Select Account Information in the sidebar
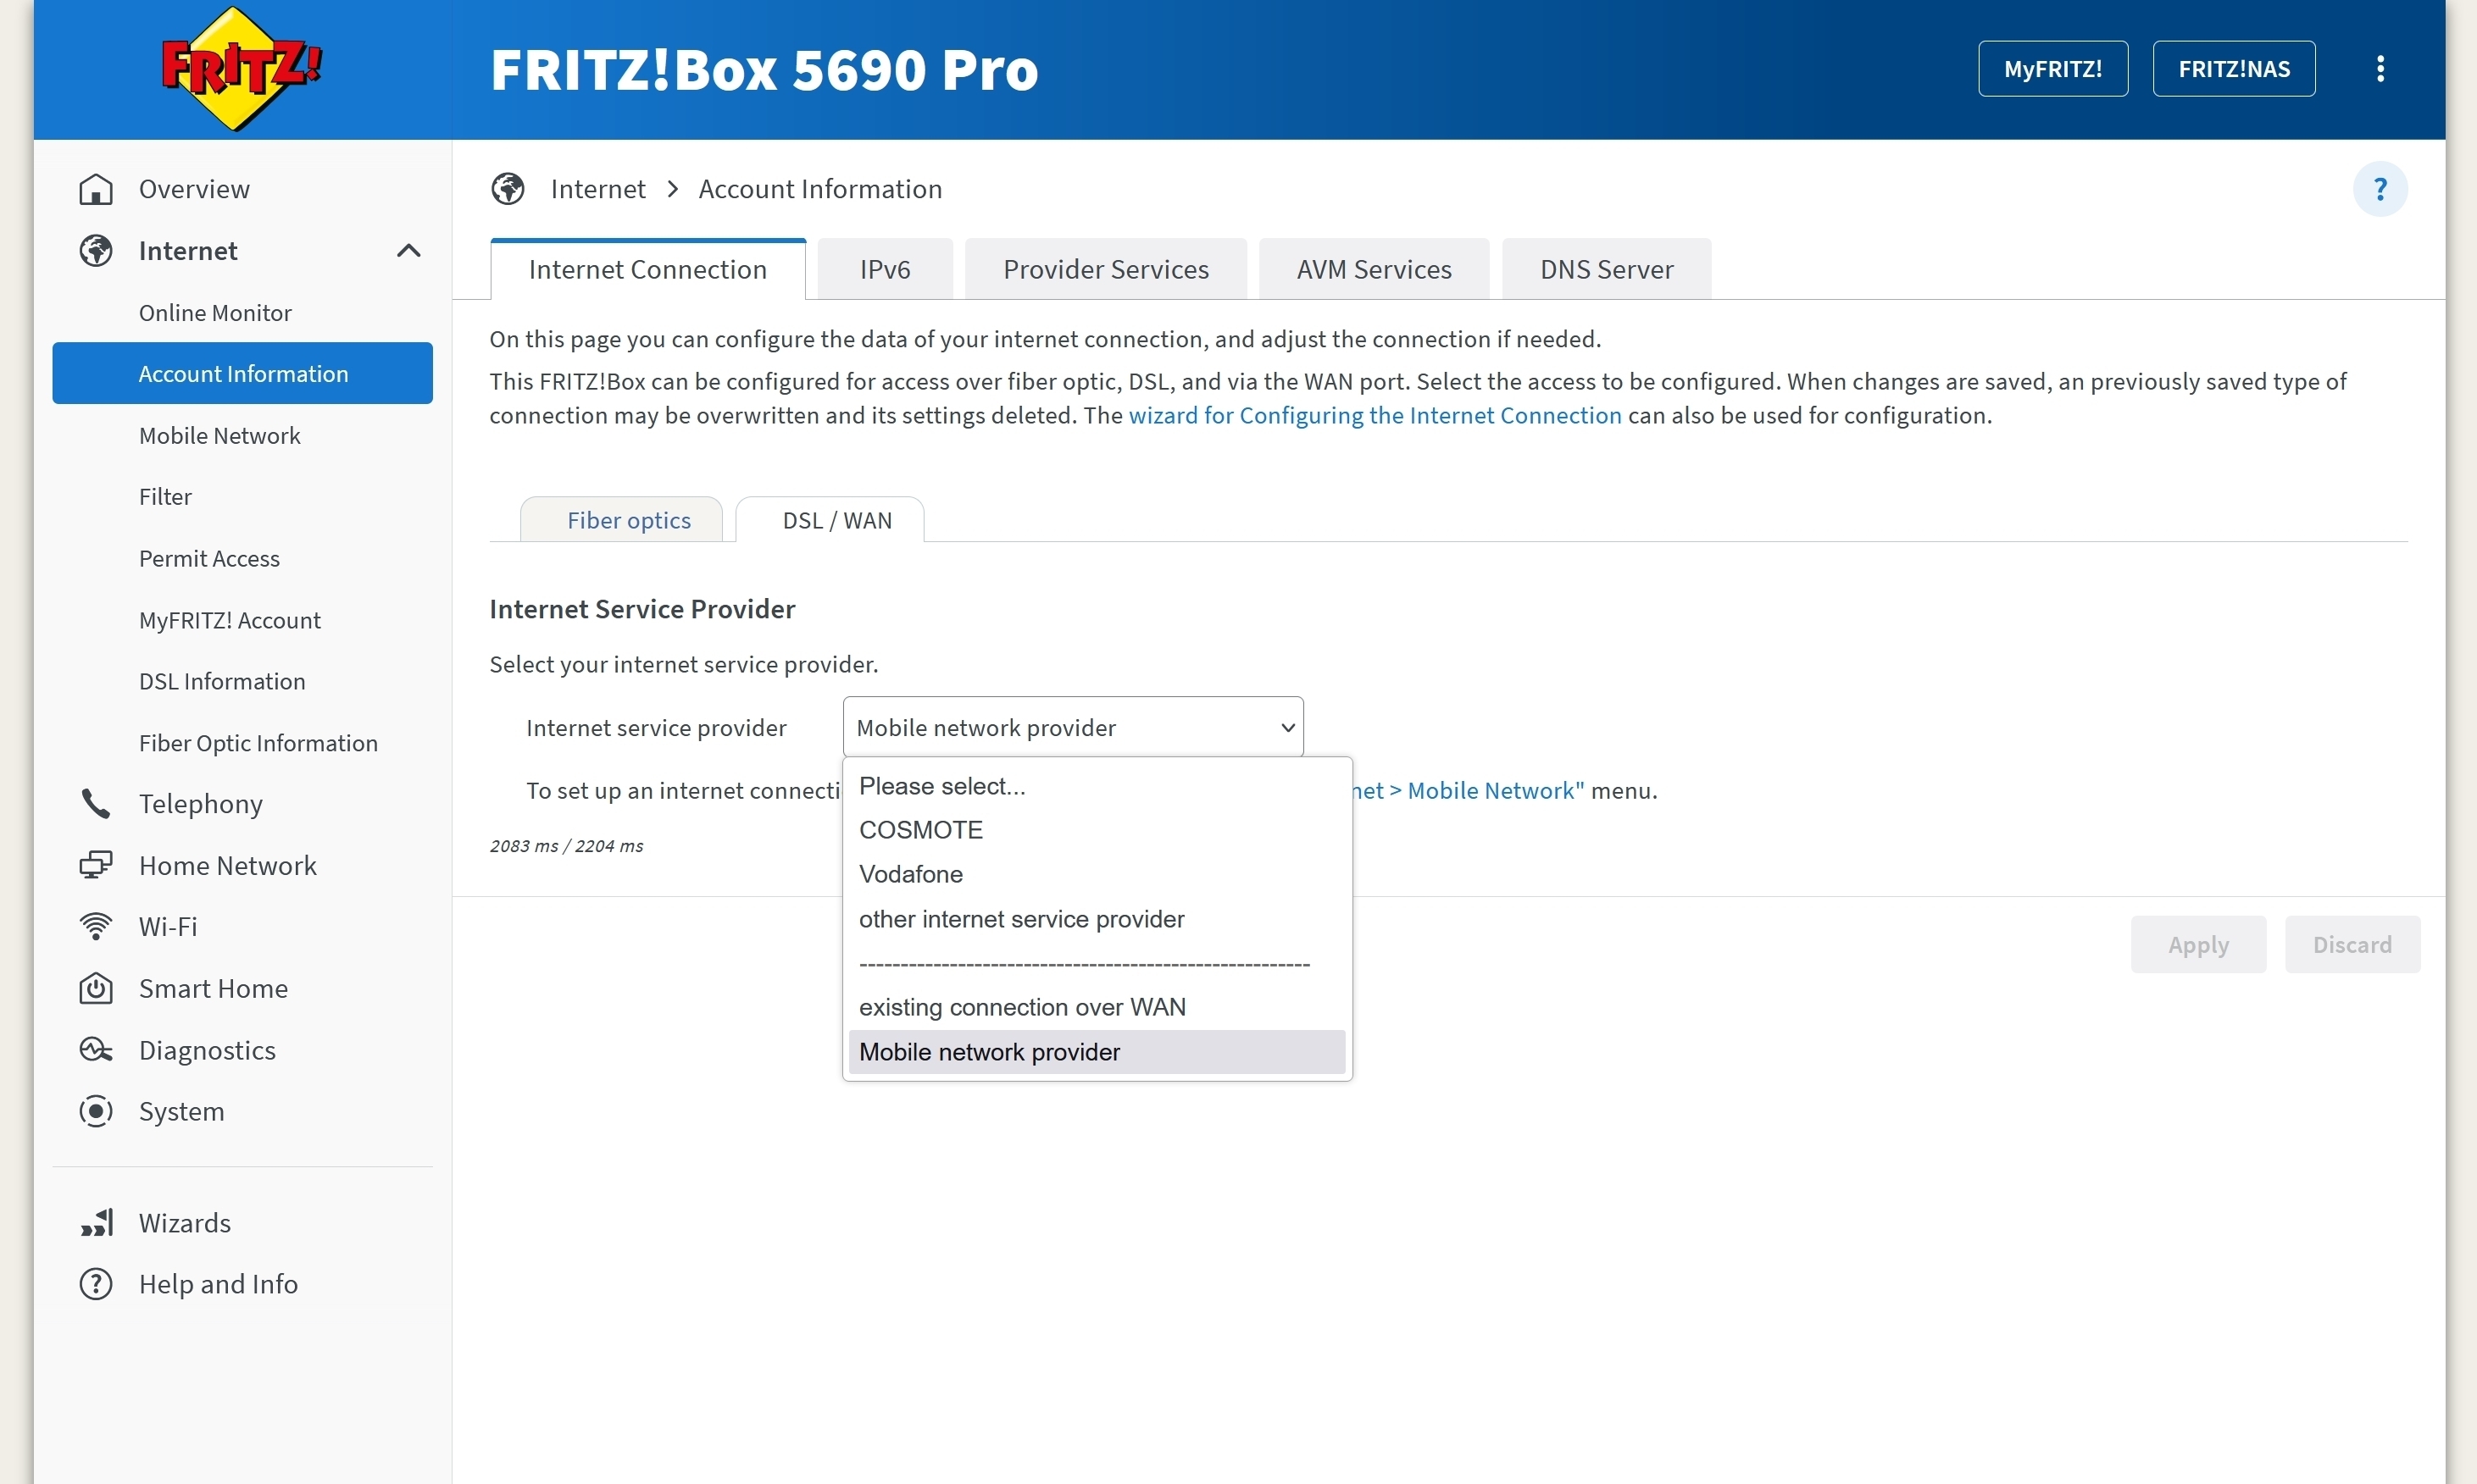The height and width of the screenshot is (1484, 2477). (242, 373)
